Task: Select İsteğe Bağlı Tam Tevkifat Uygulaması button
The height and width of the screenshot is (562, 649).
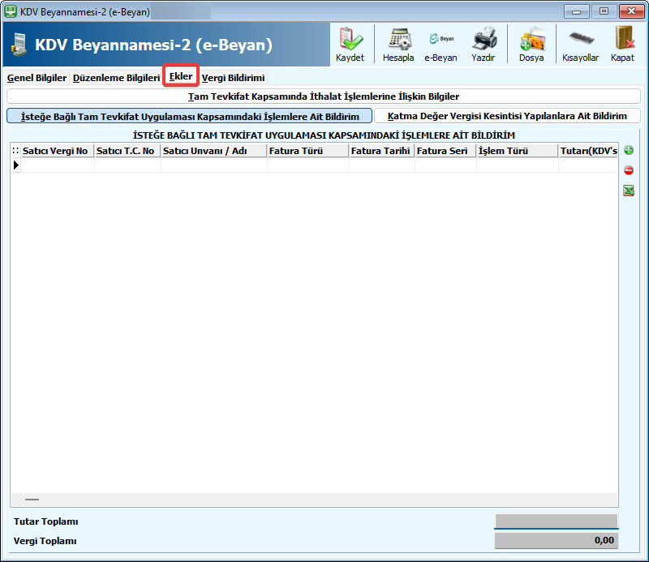Action: tap(189, 116)
